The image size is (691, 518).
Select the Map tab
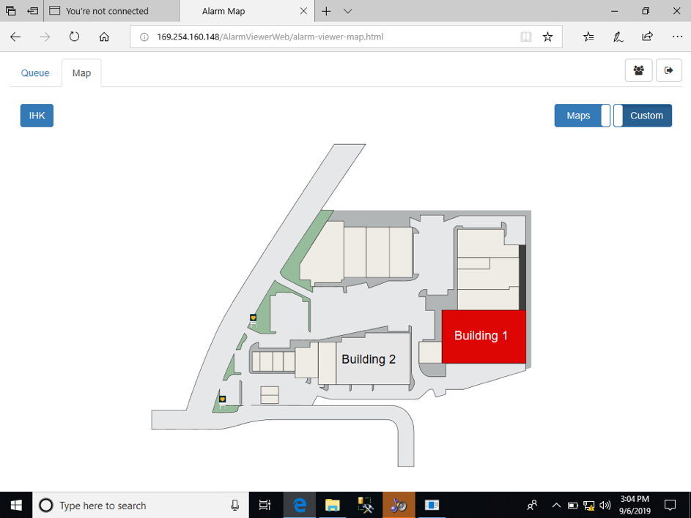pos(81,73)
